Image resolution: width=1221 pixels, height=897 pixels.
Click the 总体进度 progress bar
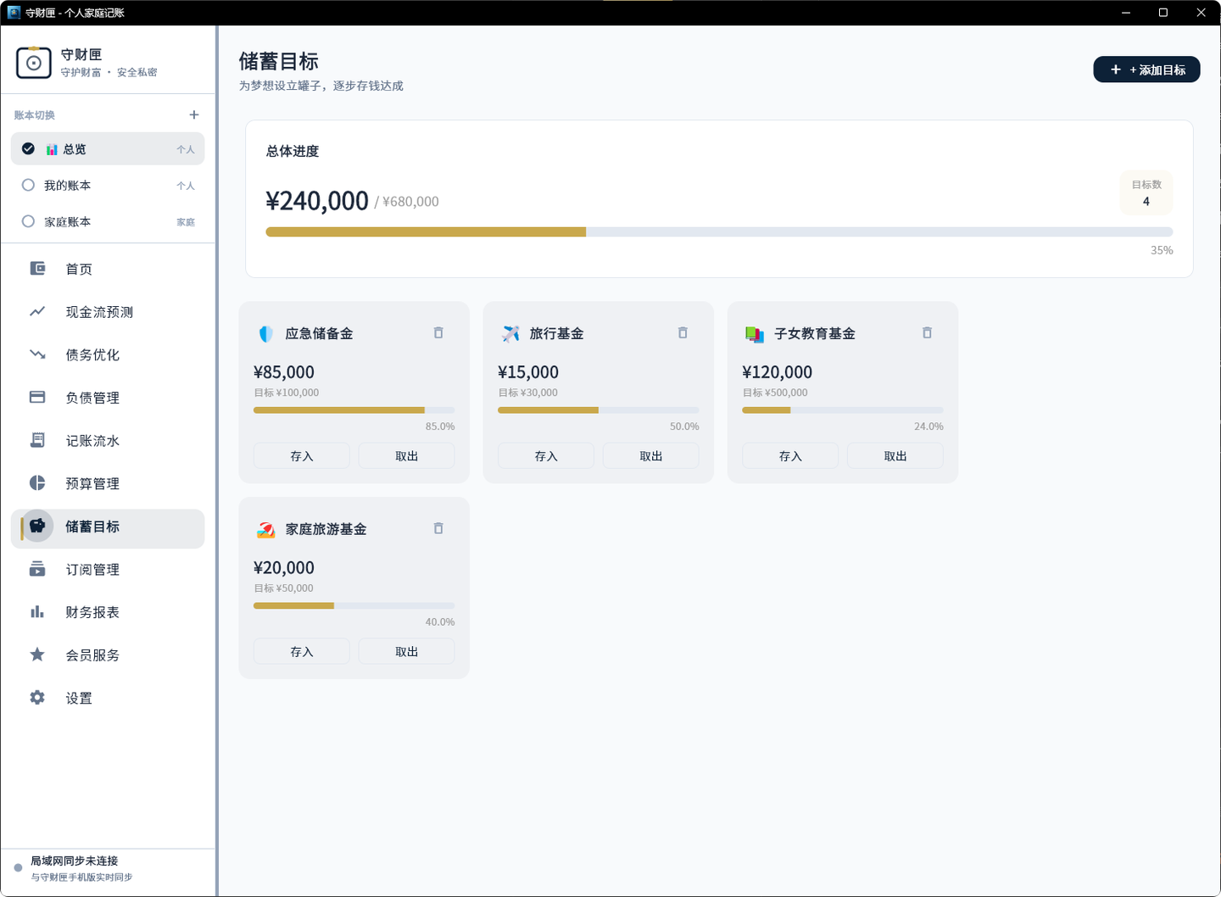click(719, 231)
